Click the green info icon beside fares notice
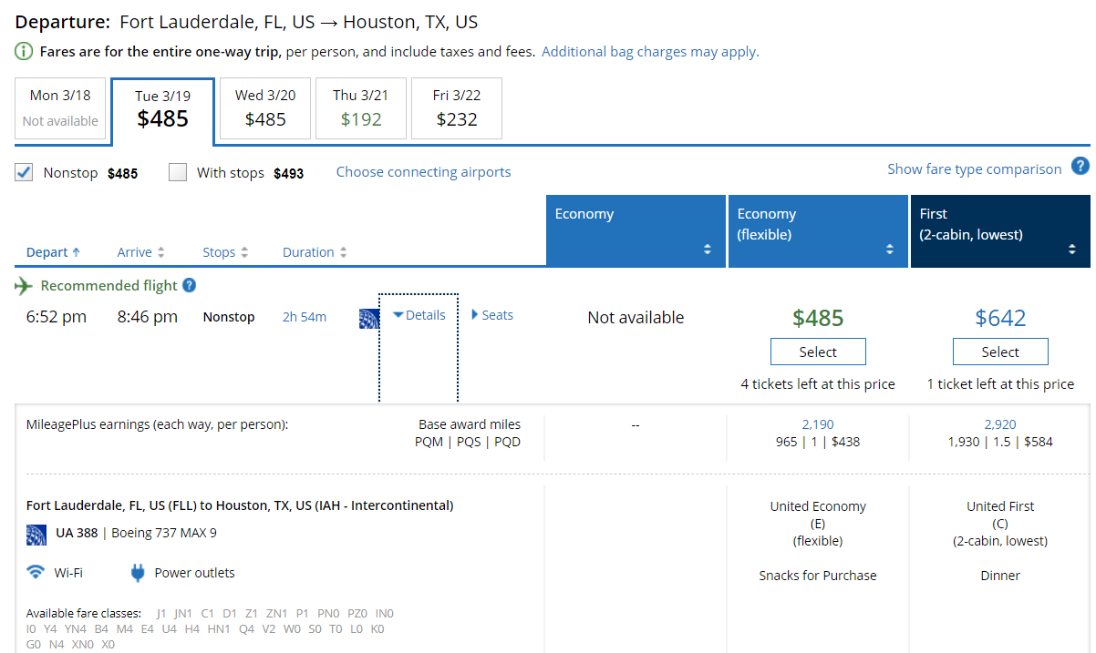 coord(24,52)
